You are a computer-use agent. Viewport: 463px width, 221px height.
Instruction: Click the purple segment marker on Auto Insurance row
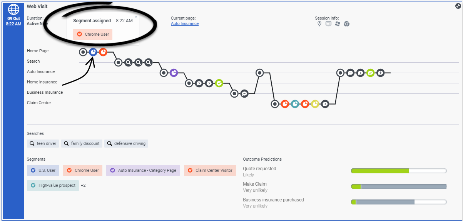[x=174, y=73]
